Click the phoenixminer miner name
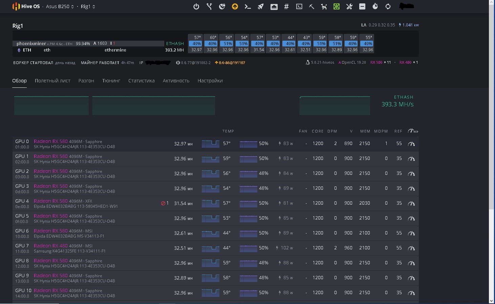The width and height of the screenshot is (495, 304). pos(31,43)
